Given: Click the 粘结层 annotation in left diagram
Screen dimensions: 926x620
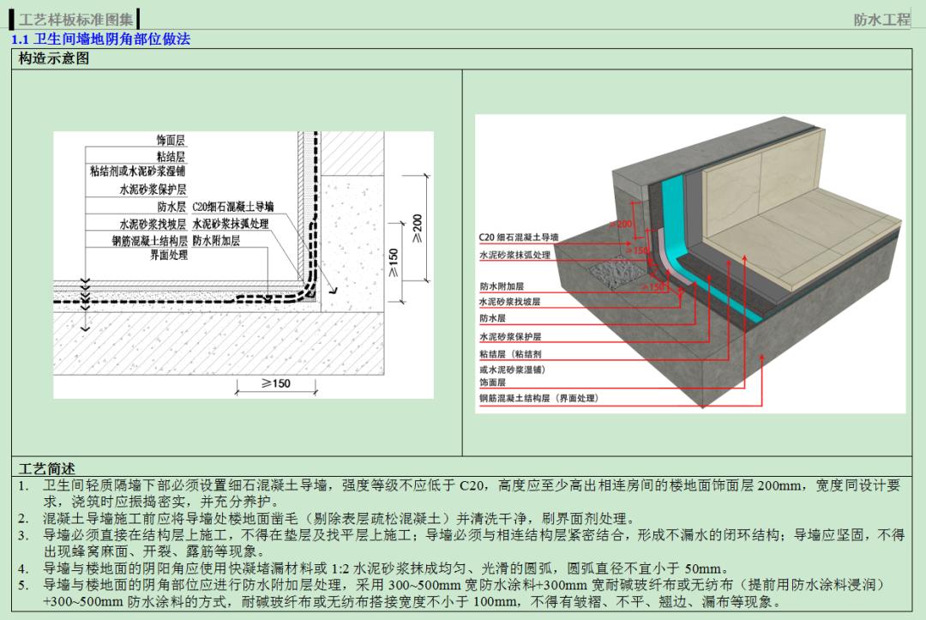Looking at the screenshot, I should point(173,158).
